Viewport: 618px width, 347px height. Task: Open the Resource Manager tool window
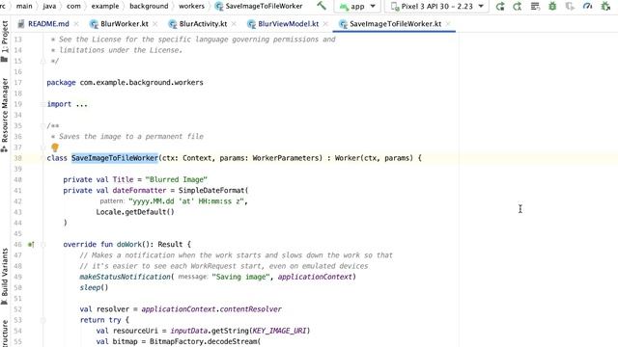point(4,114)
